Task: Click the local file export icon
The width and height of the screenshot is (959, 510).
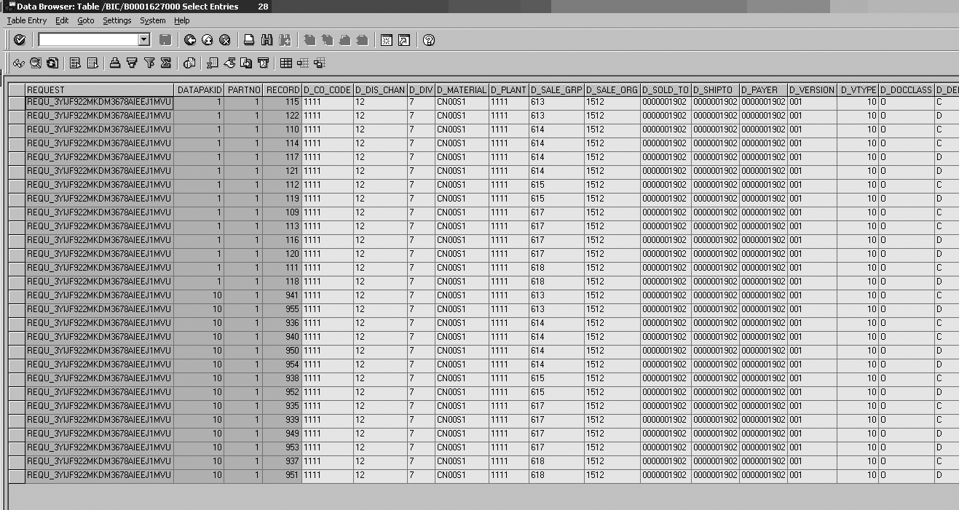Action: tap(247, 63)
